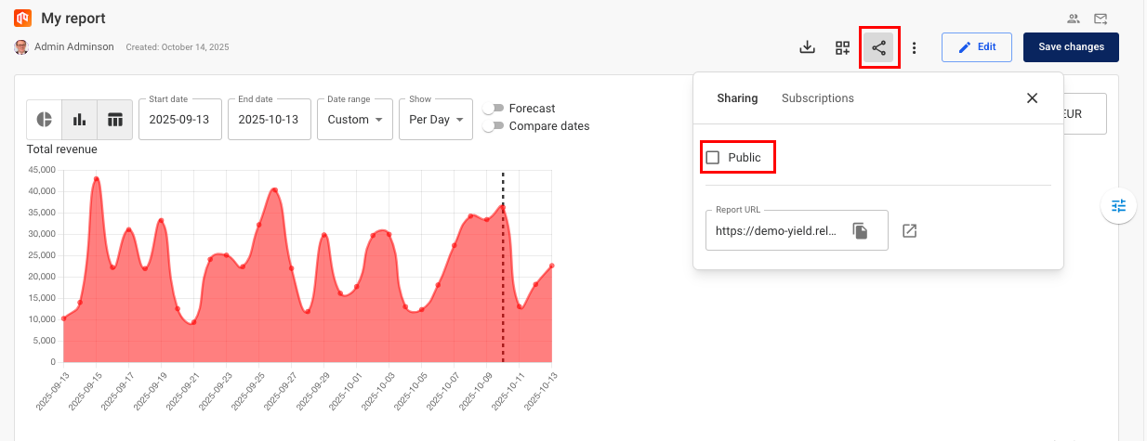Open the Show Per Day dropdown
Image resolution: width=1147 pixels, height=441 pixels.
point(436,120)
